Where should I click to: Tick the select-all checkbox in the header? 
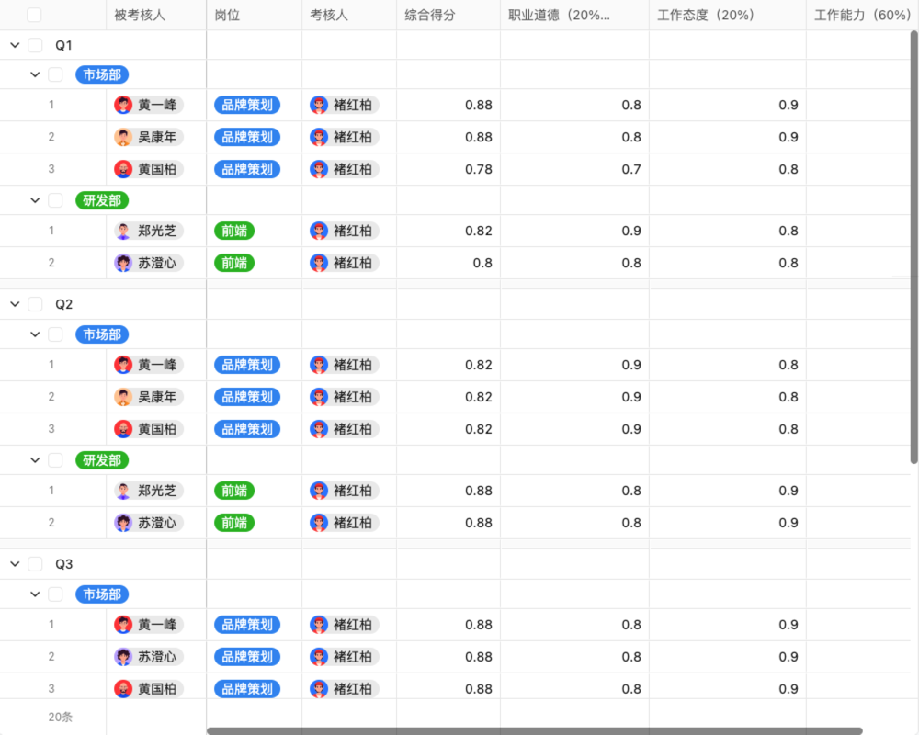[34, 15]
